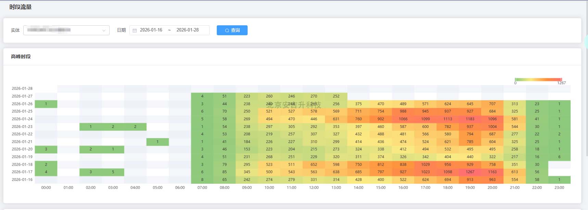Click the 时段流量 page heading
The width and height of the screenshot is (588, 210).
coord(21,7)
